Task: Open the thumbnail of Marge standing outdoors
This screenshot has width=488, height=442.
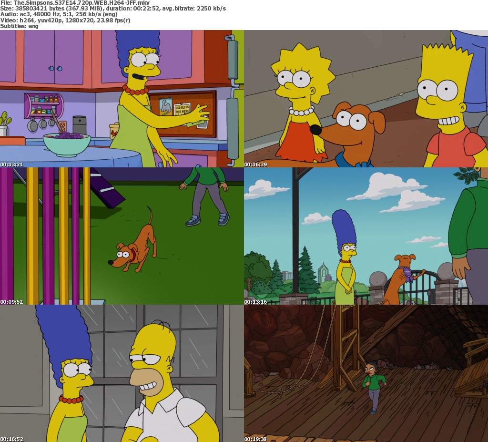Action: pos(366,236)
